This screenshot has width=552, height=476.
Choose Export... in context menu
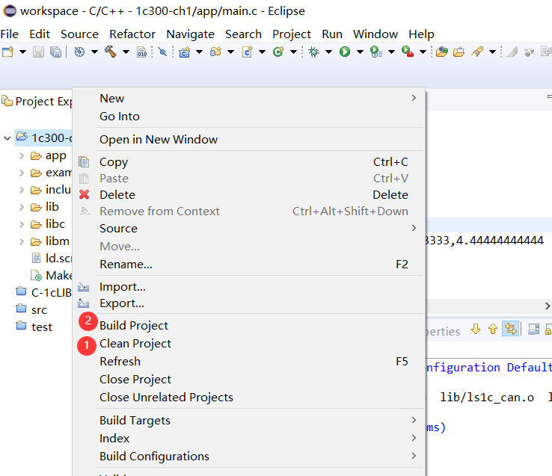tap(249, 303)
